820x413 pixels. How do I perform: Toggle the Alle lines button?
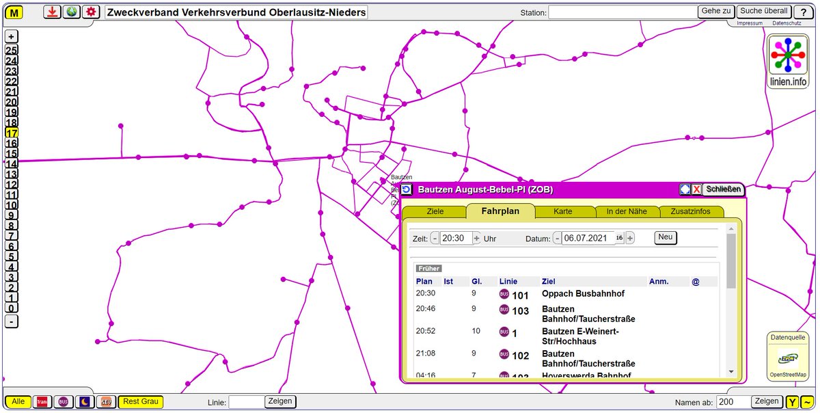(18, 402)
